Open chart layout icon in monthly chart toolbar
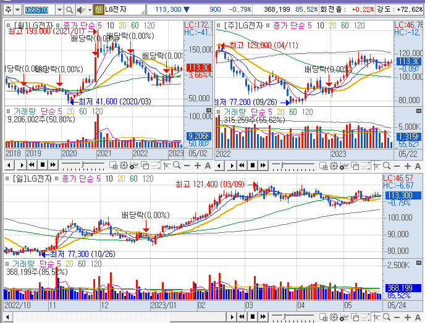 tap(113, 165)
